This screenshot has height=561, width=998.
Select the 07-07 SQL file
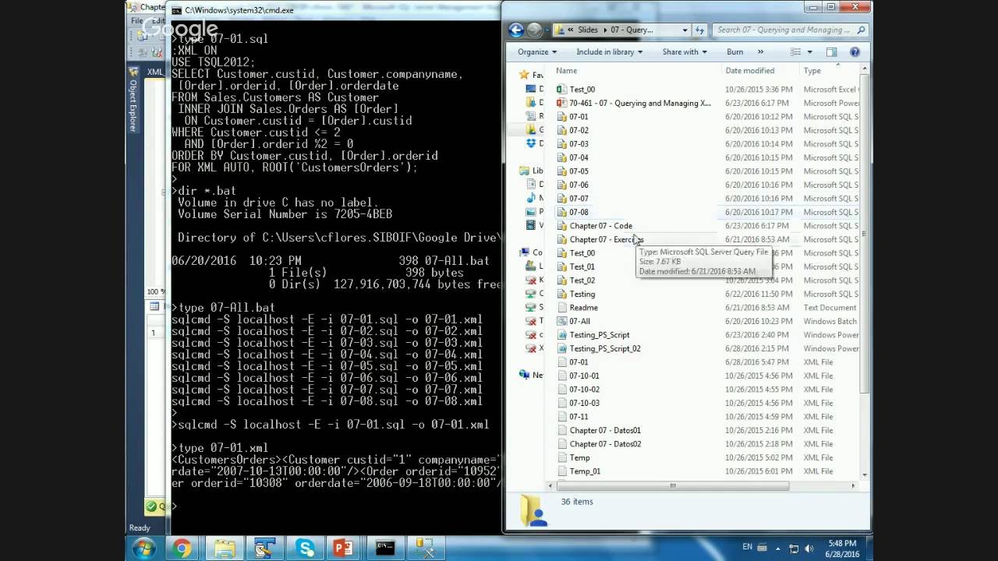coord(579,199)
